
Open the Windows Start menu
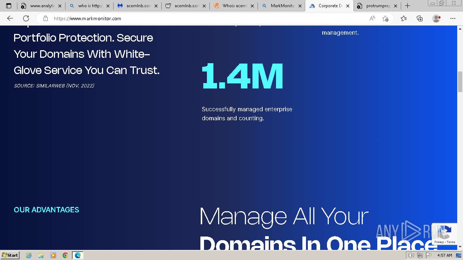point(10,255)
